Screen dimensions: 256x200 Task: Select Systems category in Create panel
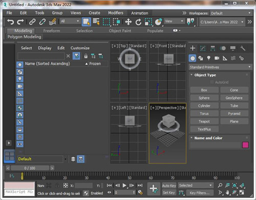pos(241,58)
